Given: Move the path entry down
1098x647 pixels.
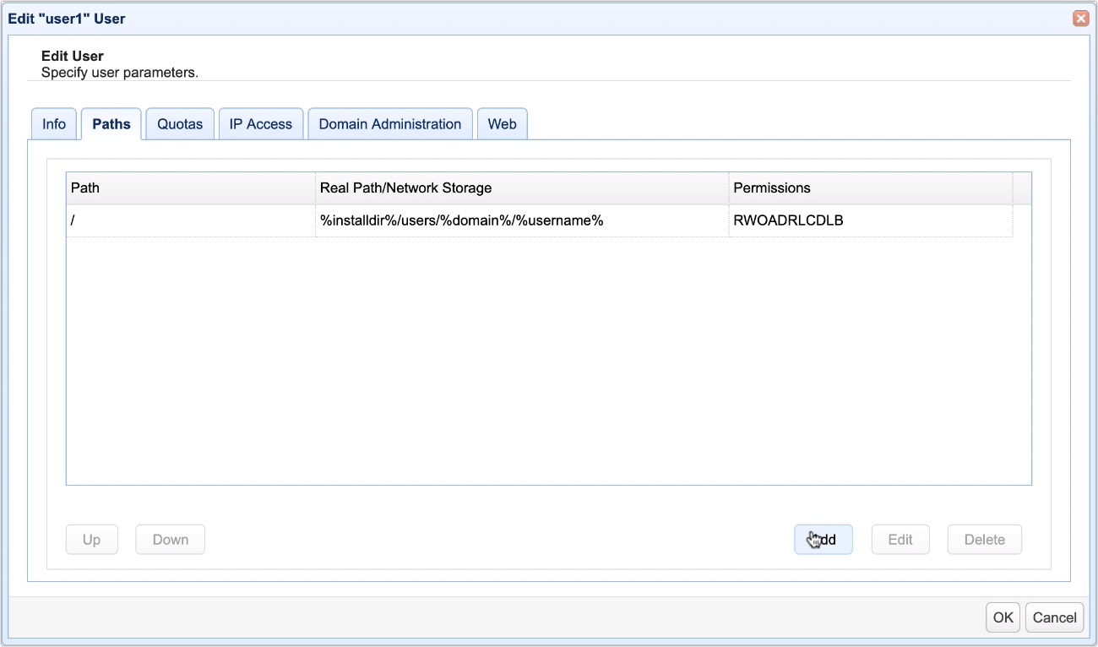Looking at the screenshot, I should [x=170, y=539].
